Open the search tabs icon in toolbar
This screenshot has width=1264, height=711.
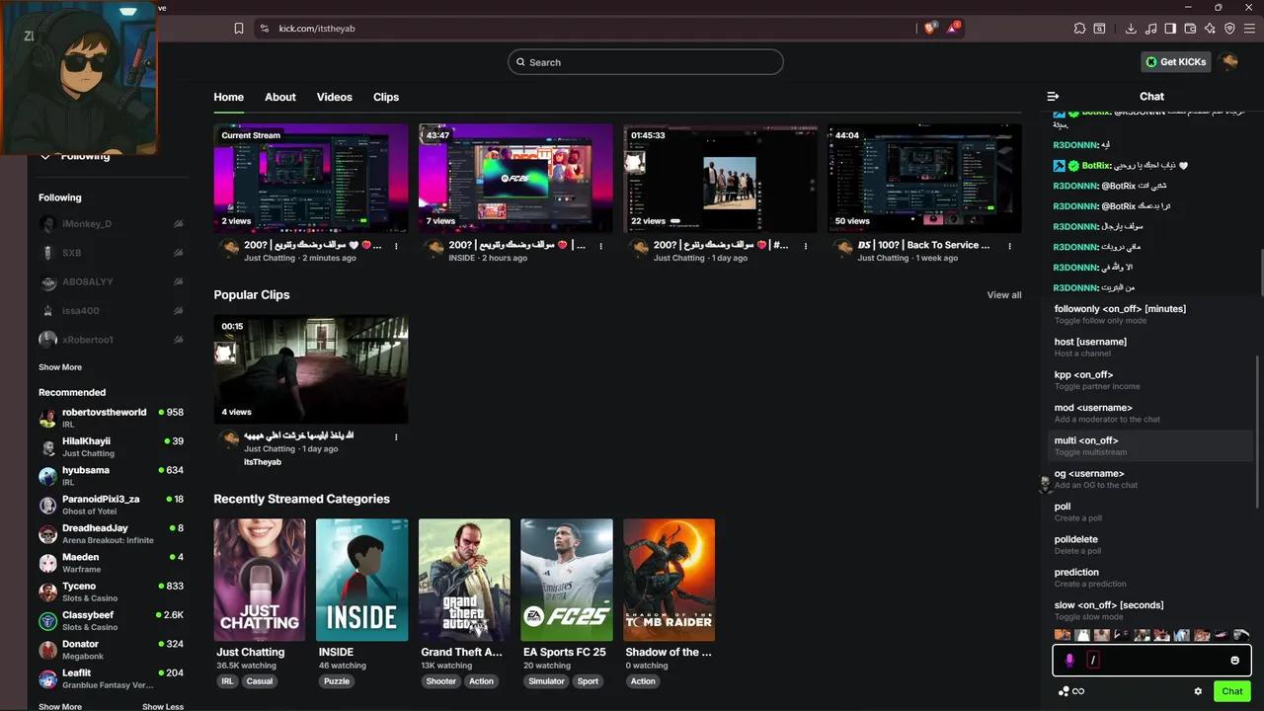(x=1099, y=29)
